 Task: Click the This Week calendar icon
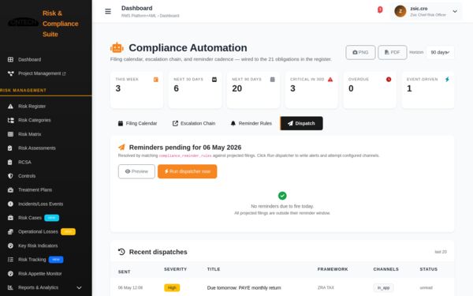(155, 80)
